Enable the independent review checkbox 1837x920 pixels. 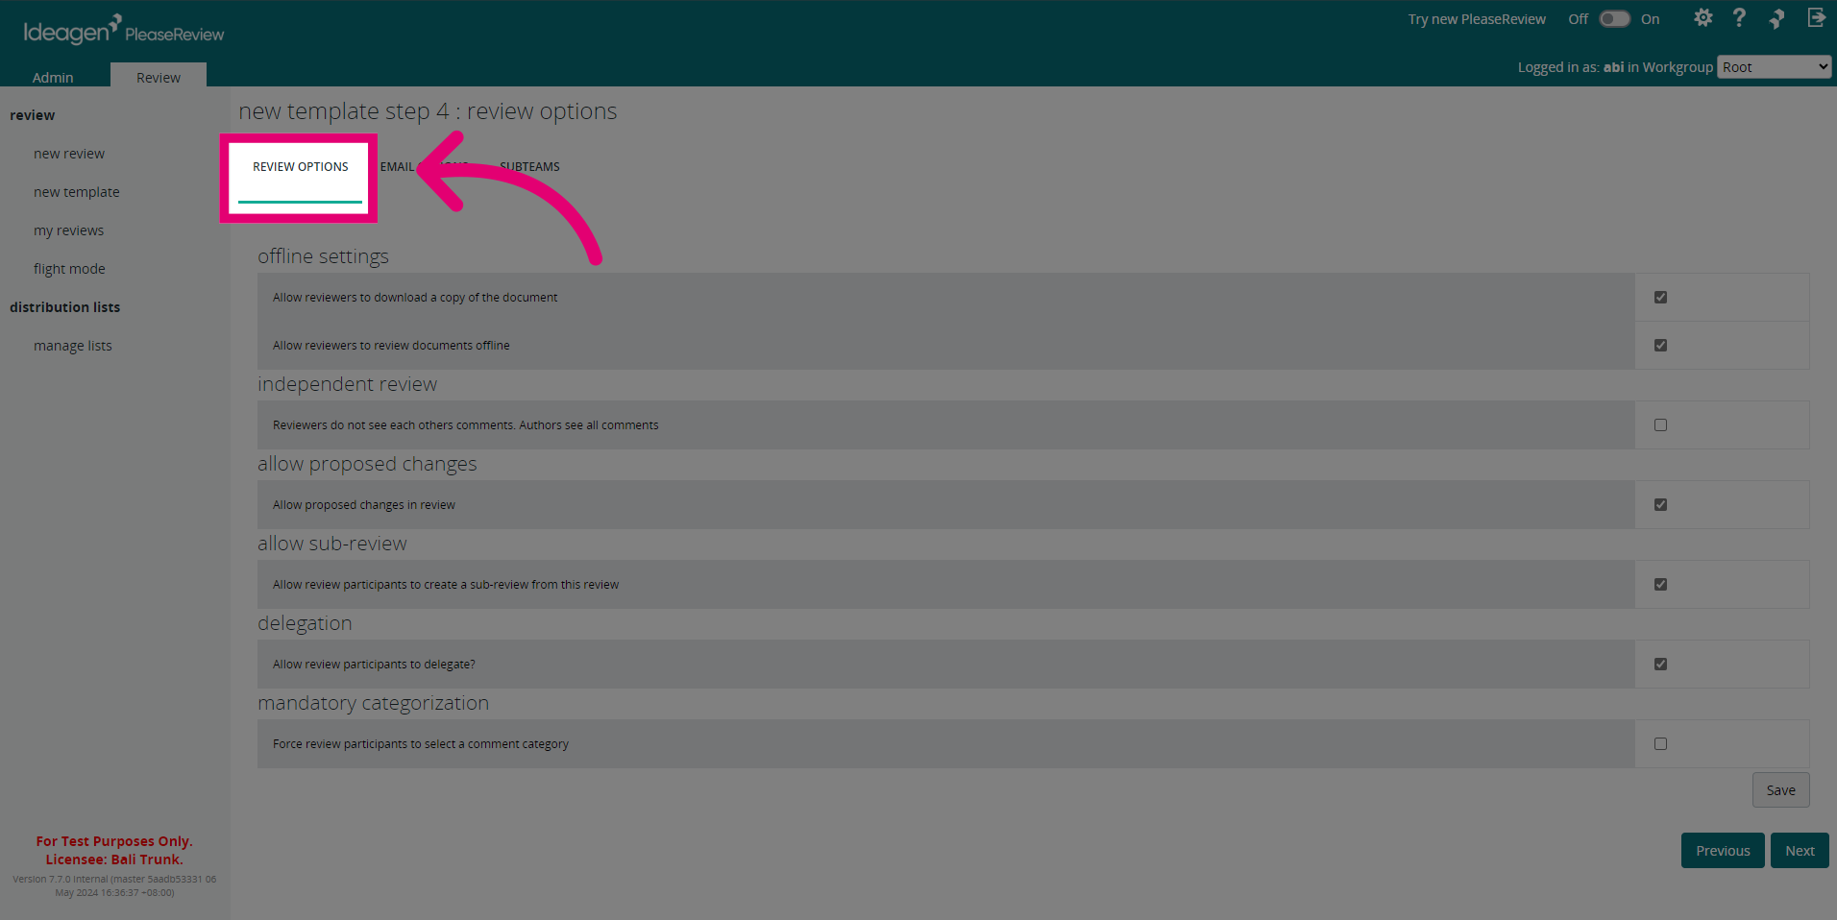1660,425
